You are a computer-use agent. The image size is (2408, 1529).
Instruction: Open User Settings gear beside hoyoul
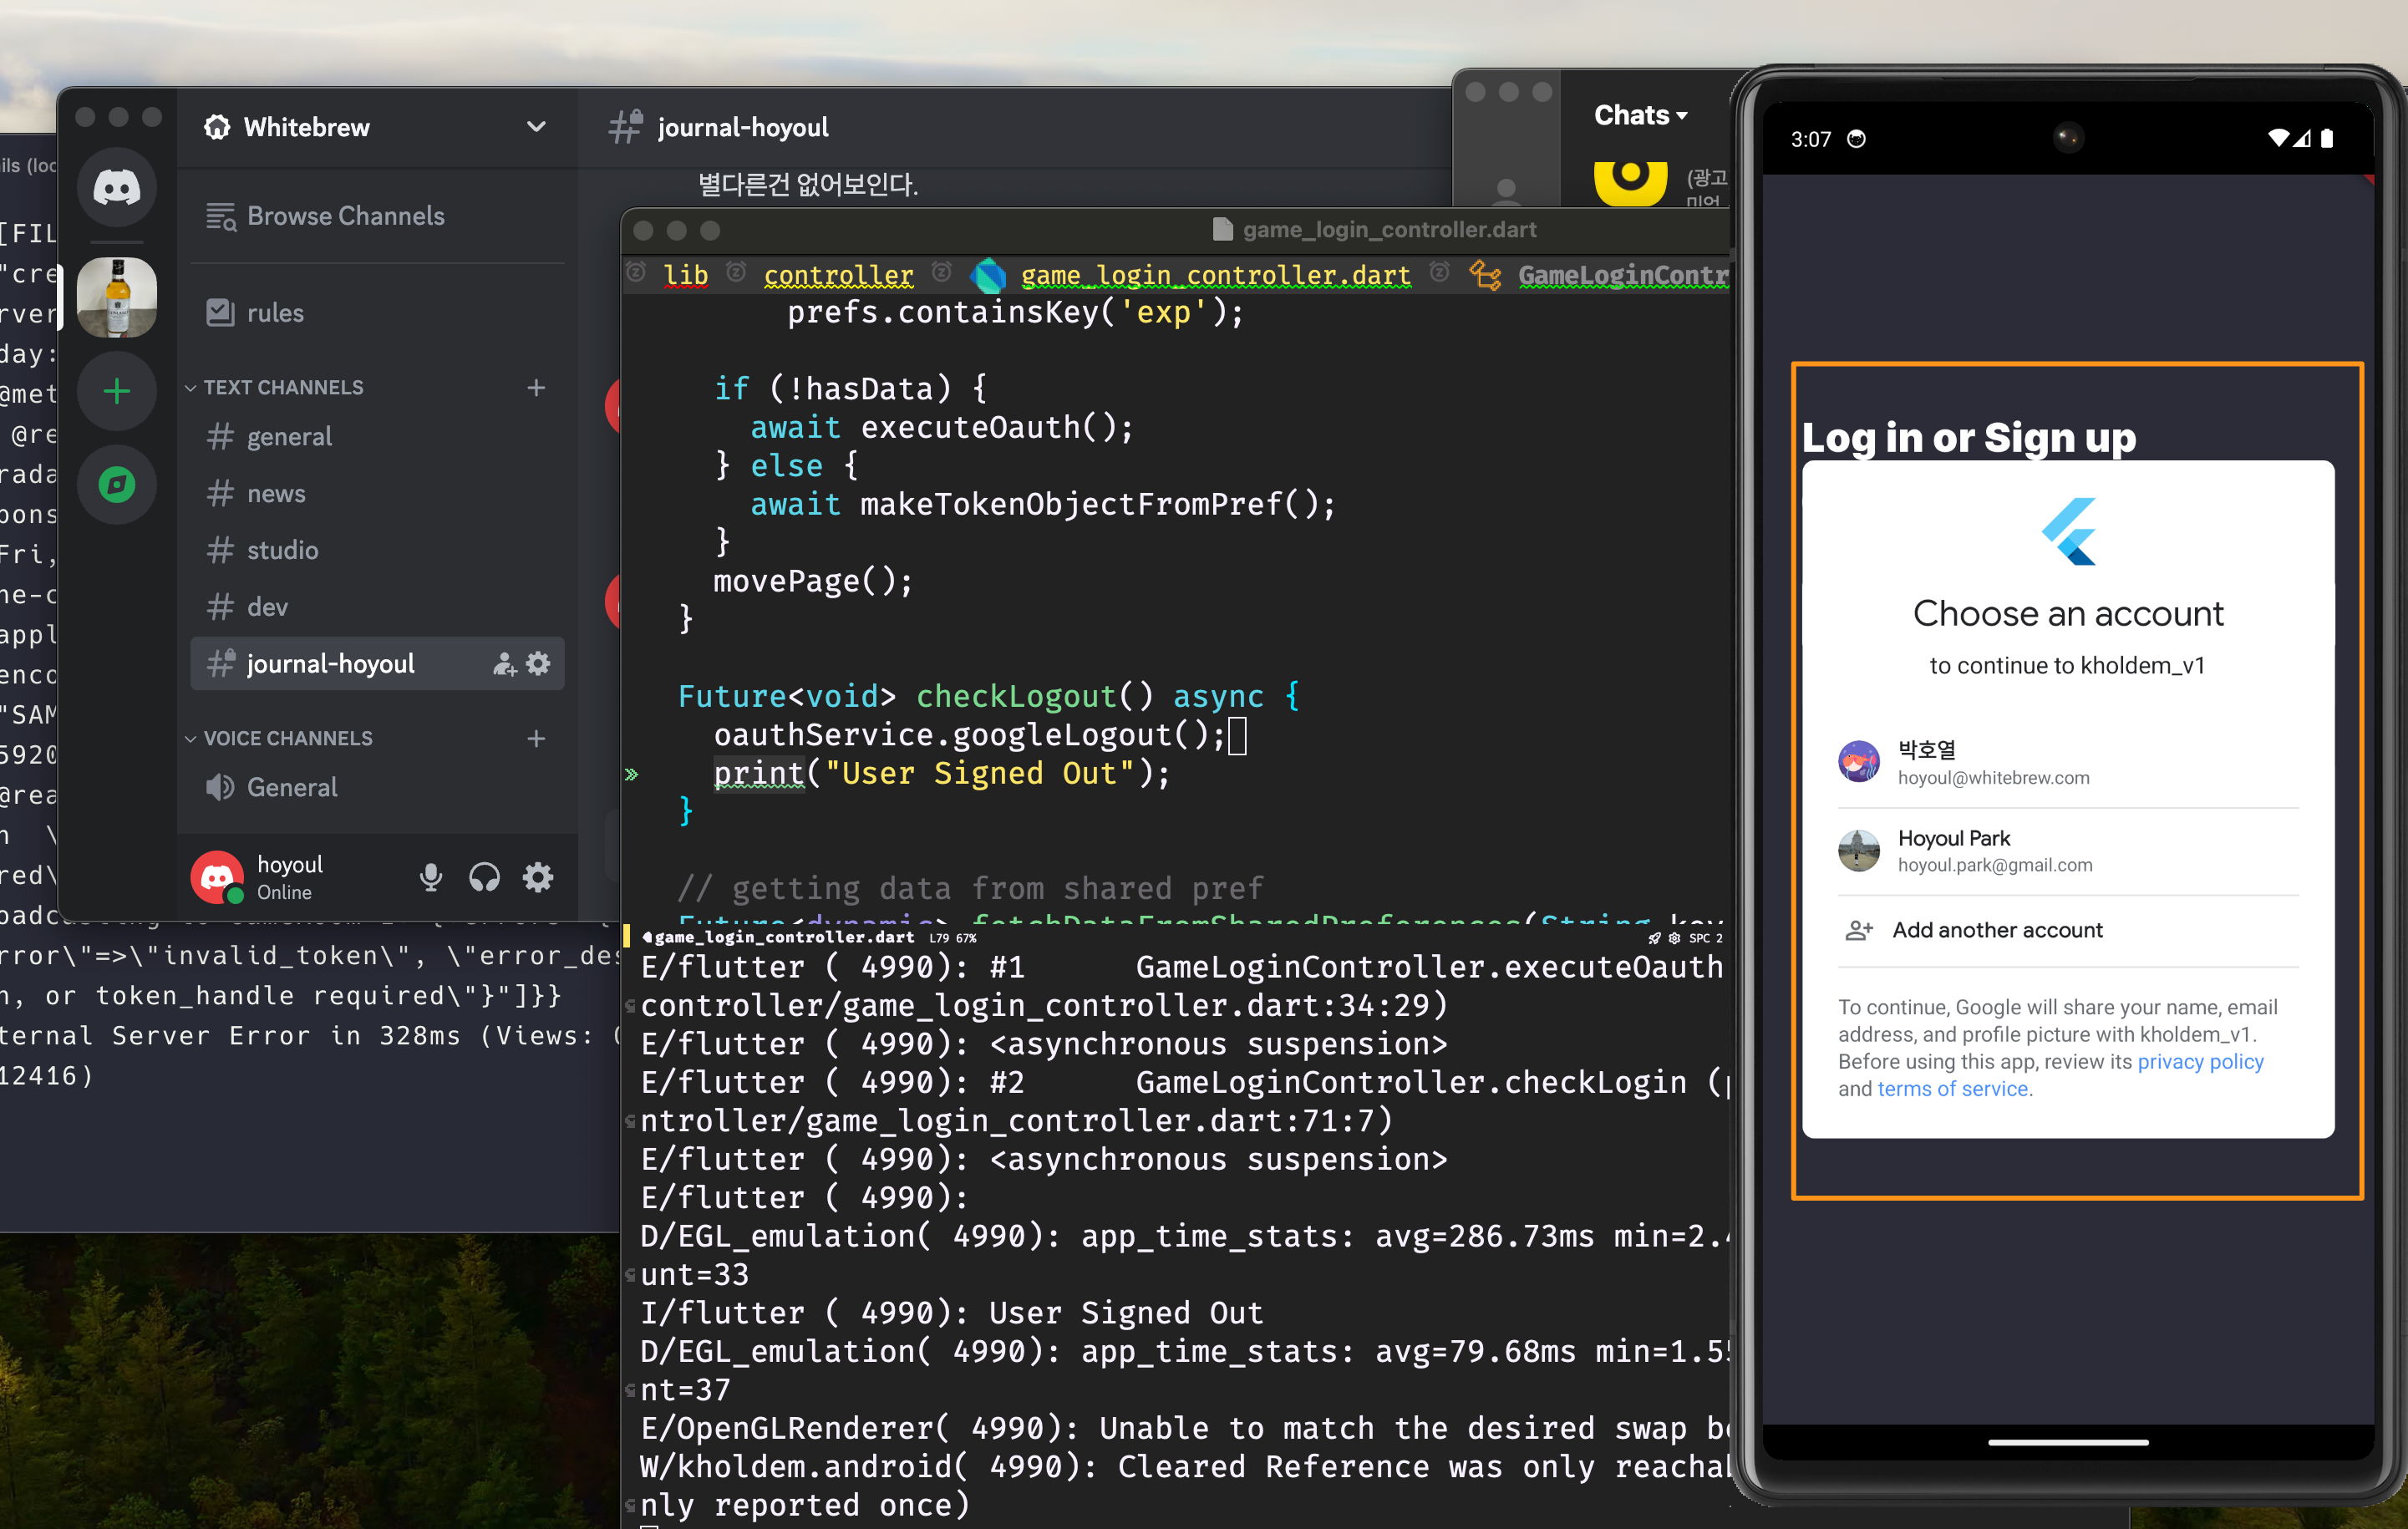pyautogui.click(x=538, y=878)
